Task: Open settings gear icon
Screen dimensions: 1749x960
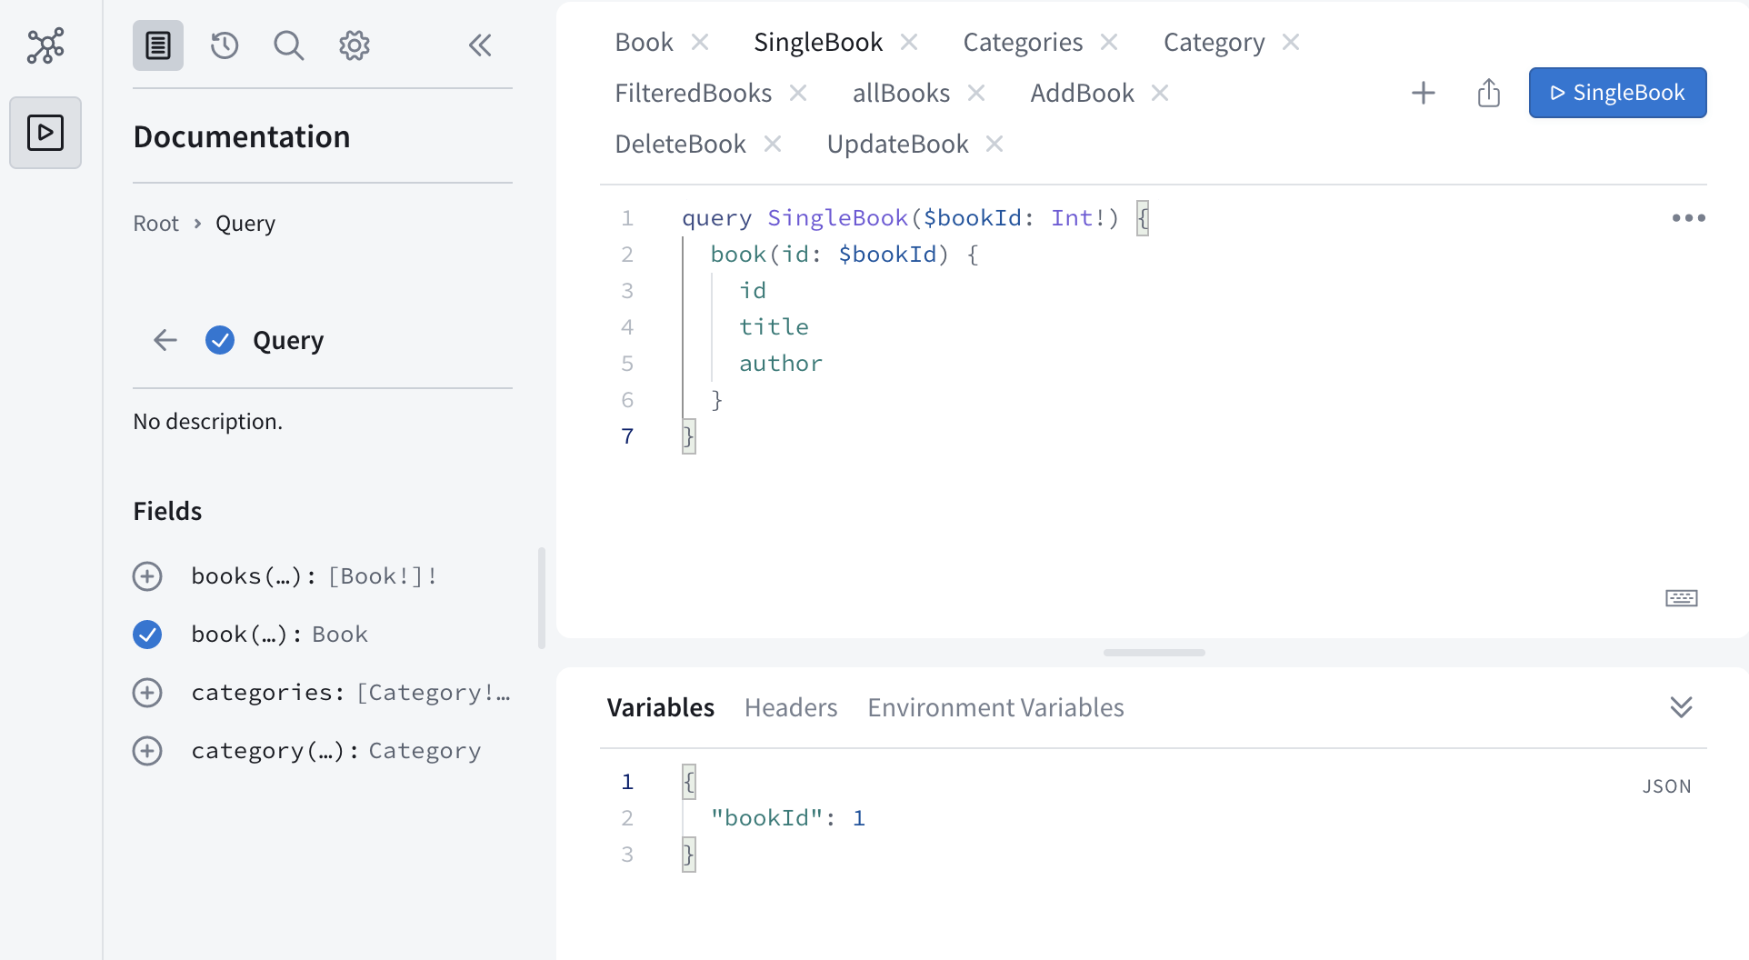Action: [355, 45]
